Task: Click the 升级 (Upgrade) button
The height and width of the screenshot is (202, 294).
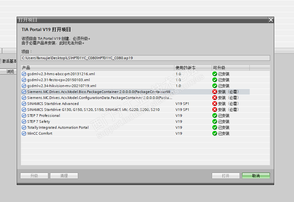Action: pos(34,176)
